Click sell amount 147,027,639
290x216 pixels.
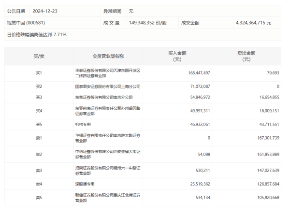click(268, 170)
